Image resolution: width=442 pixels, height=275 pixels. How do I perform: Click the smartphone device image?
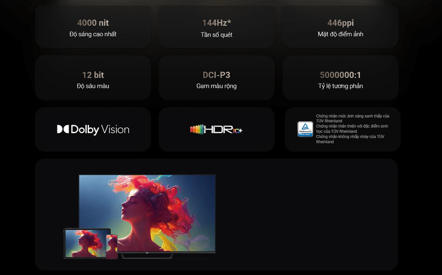pyautogui.click(x=112, y=247)
